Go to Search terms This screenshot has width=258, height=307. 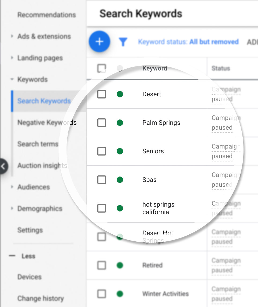pos(38,144)
